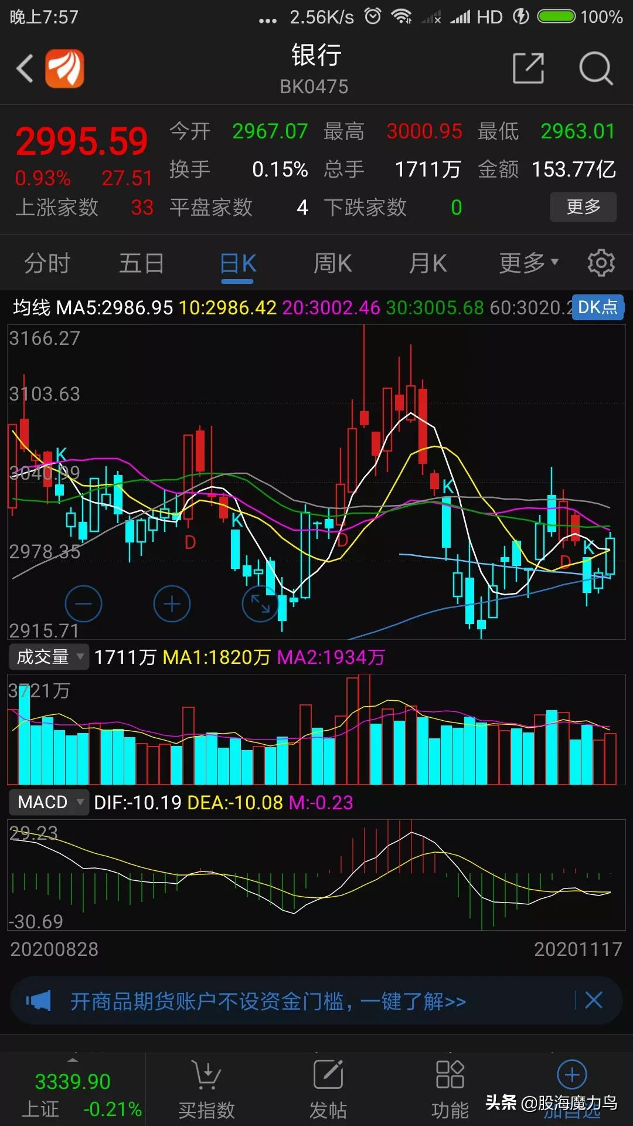
Task: Tap the 发帖 label
Action: pyautogui.click(x=328, y=1110)
